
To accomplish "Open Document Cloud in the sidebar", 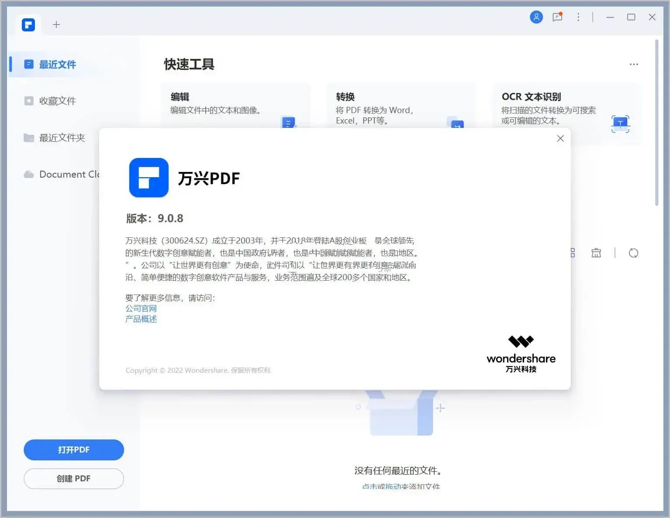I will click(66, 174).
